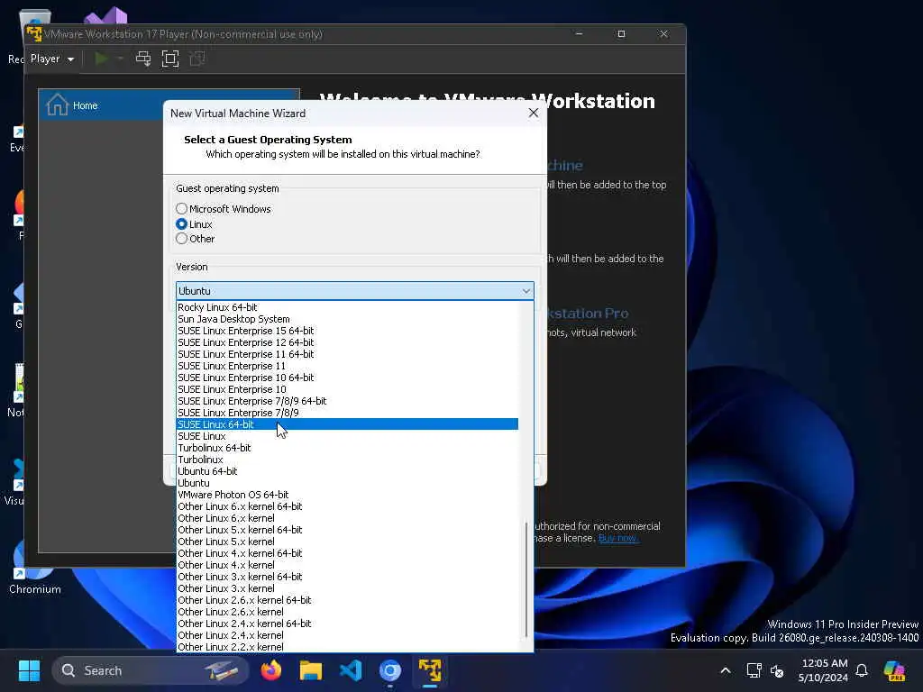Choose Turbolinux 32-bit entry
The height and width of the screenshot is (692, 923).
347,460
